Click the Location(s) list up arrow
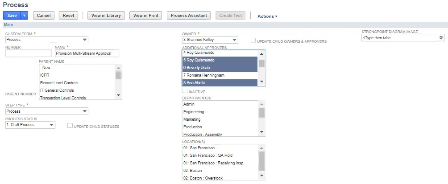The height and width of the screenshot is (184, 448). point(261,148)
